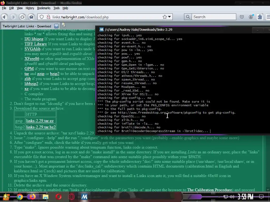The width and height of the screenshot is (270, 202).
Task: Open the notification center icon
Action: click(x=261, y=197)
